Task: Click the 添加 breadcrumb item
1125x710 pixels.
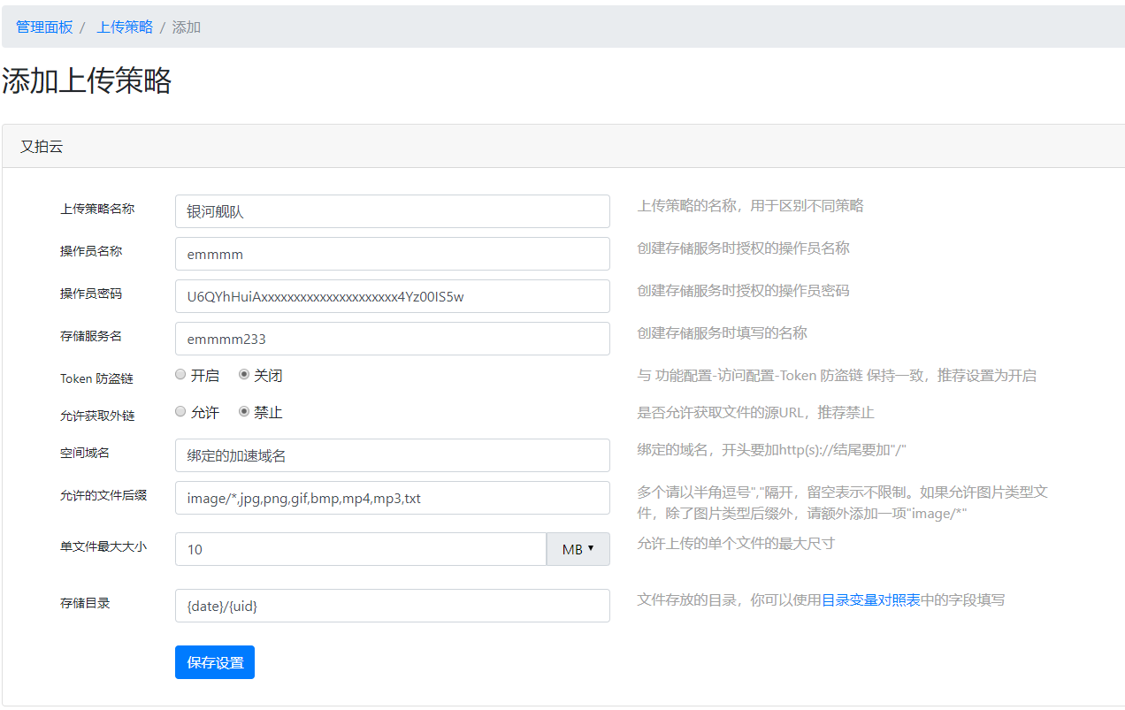Action: (187, 27)
